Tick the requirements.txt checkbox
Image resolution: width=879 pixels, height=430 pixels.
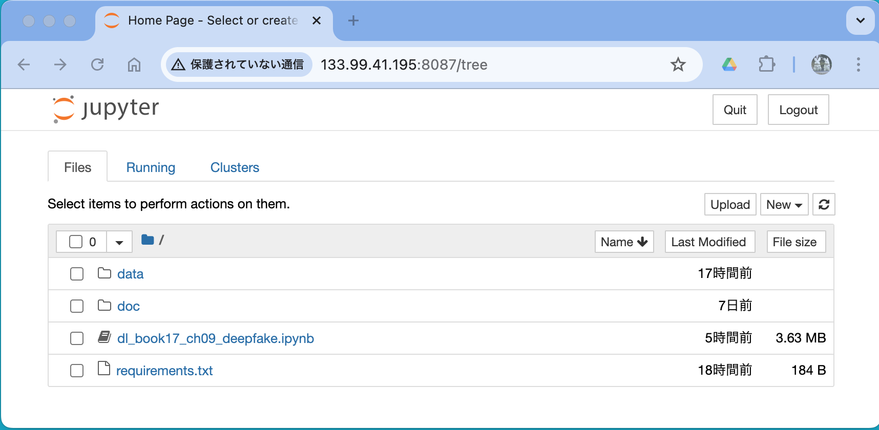pos(77,371)
